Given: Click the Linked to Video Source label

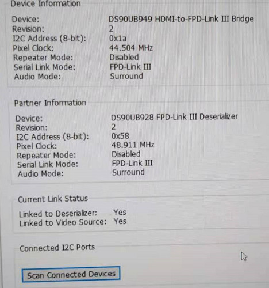Looking at the screenshot, I should 63,222.
